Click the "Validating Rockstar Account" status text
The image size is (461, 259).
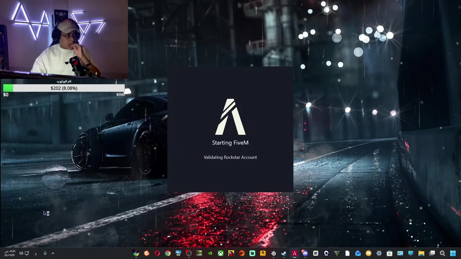point(230,157)
